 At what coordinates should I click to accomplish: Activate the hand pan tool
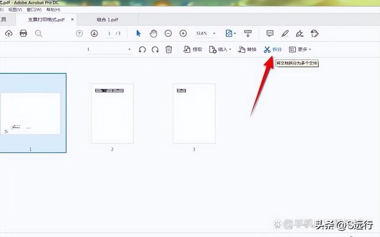(x=153, y=33)
